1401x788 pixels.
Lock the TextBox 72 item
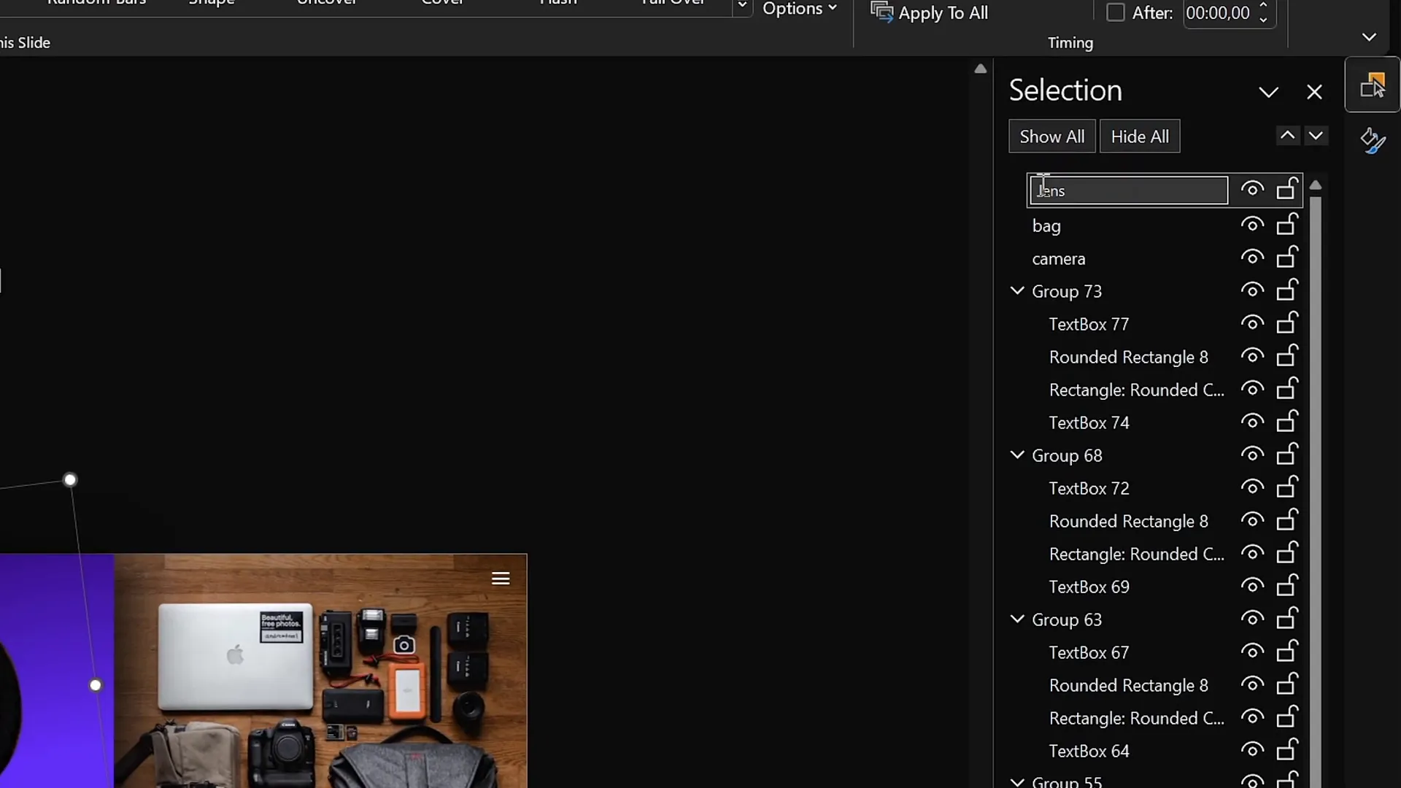pos(1287,487)
